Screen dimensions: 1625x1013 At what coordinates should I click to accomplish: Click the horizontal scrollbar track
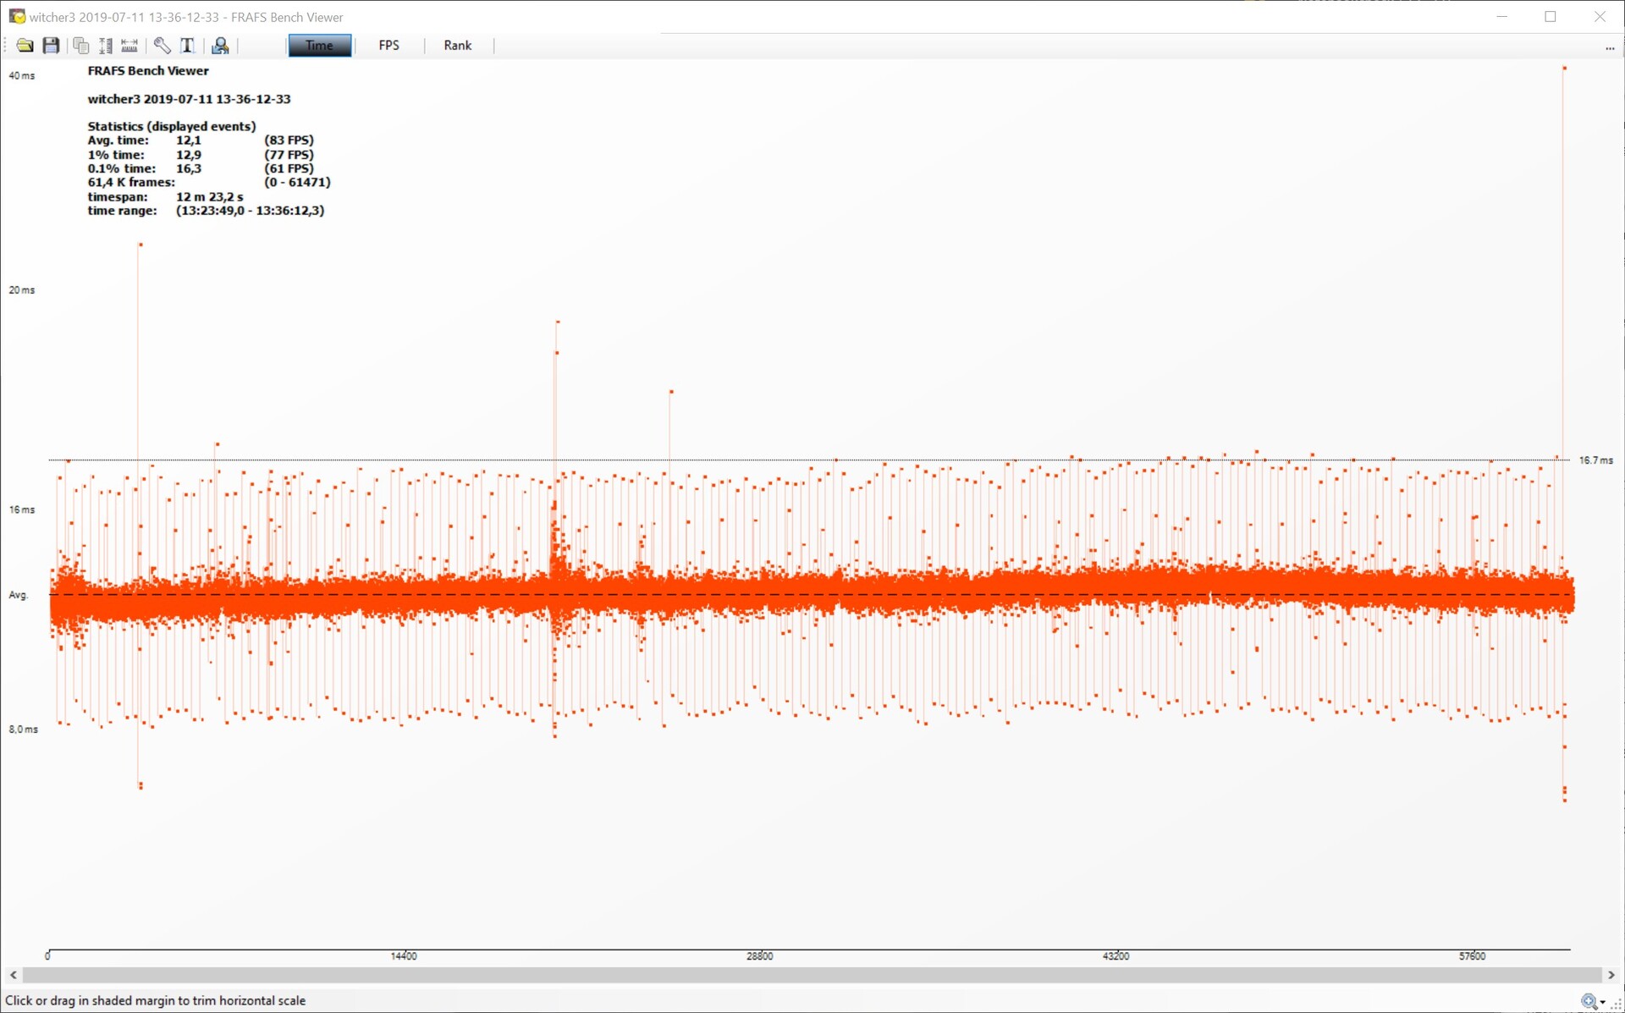(x=812, y=975)
